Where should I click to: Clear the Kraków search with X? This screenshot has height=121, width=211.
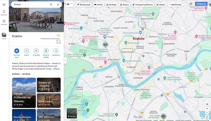[58, 5]
